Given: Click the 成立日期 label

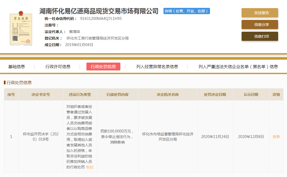Looking at the screenshot, I should tap(53, 45).
